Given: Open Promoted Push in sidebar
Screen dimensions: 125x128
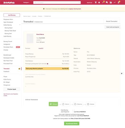Looking at the screenshot, I should click(8, 64).
